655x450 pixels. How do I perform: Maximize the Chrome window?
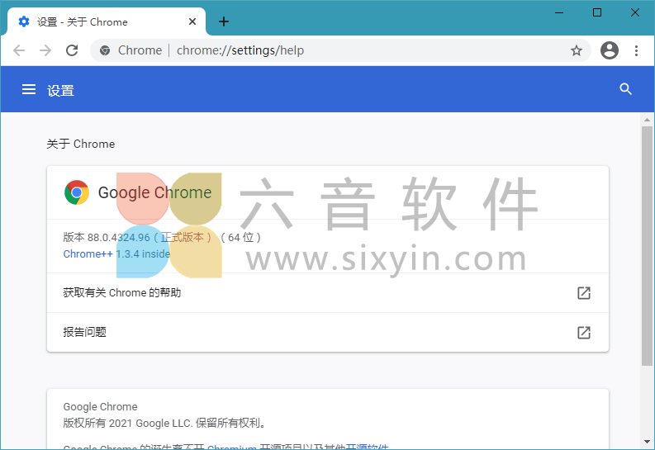[597, 12]
